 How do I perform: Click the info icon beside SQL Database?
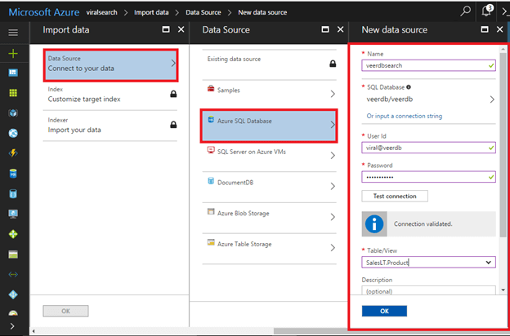click(409, 86)
